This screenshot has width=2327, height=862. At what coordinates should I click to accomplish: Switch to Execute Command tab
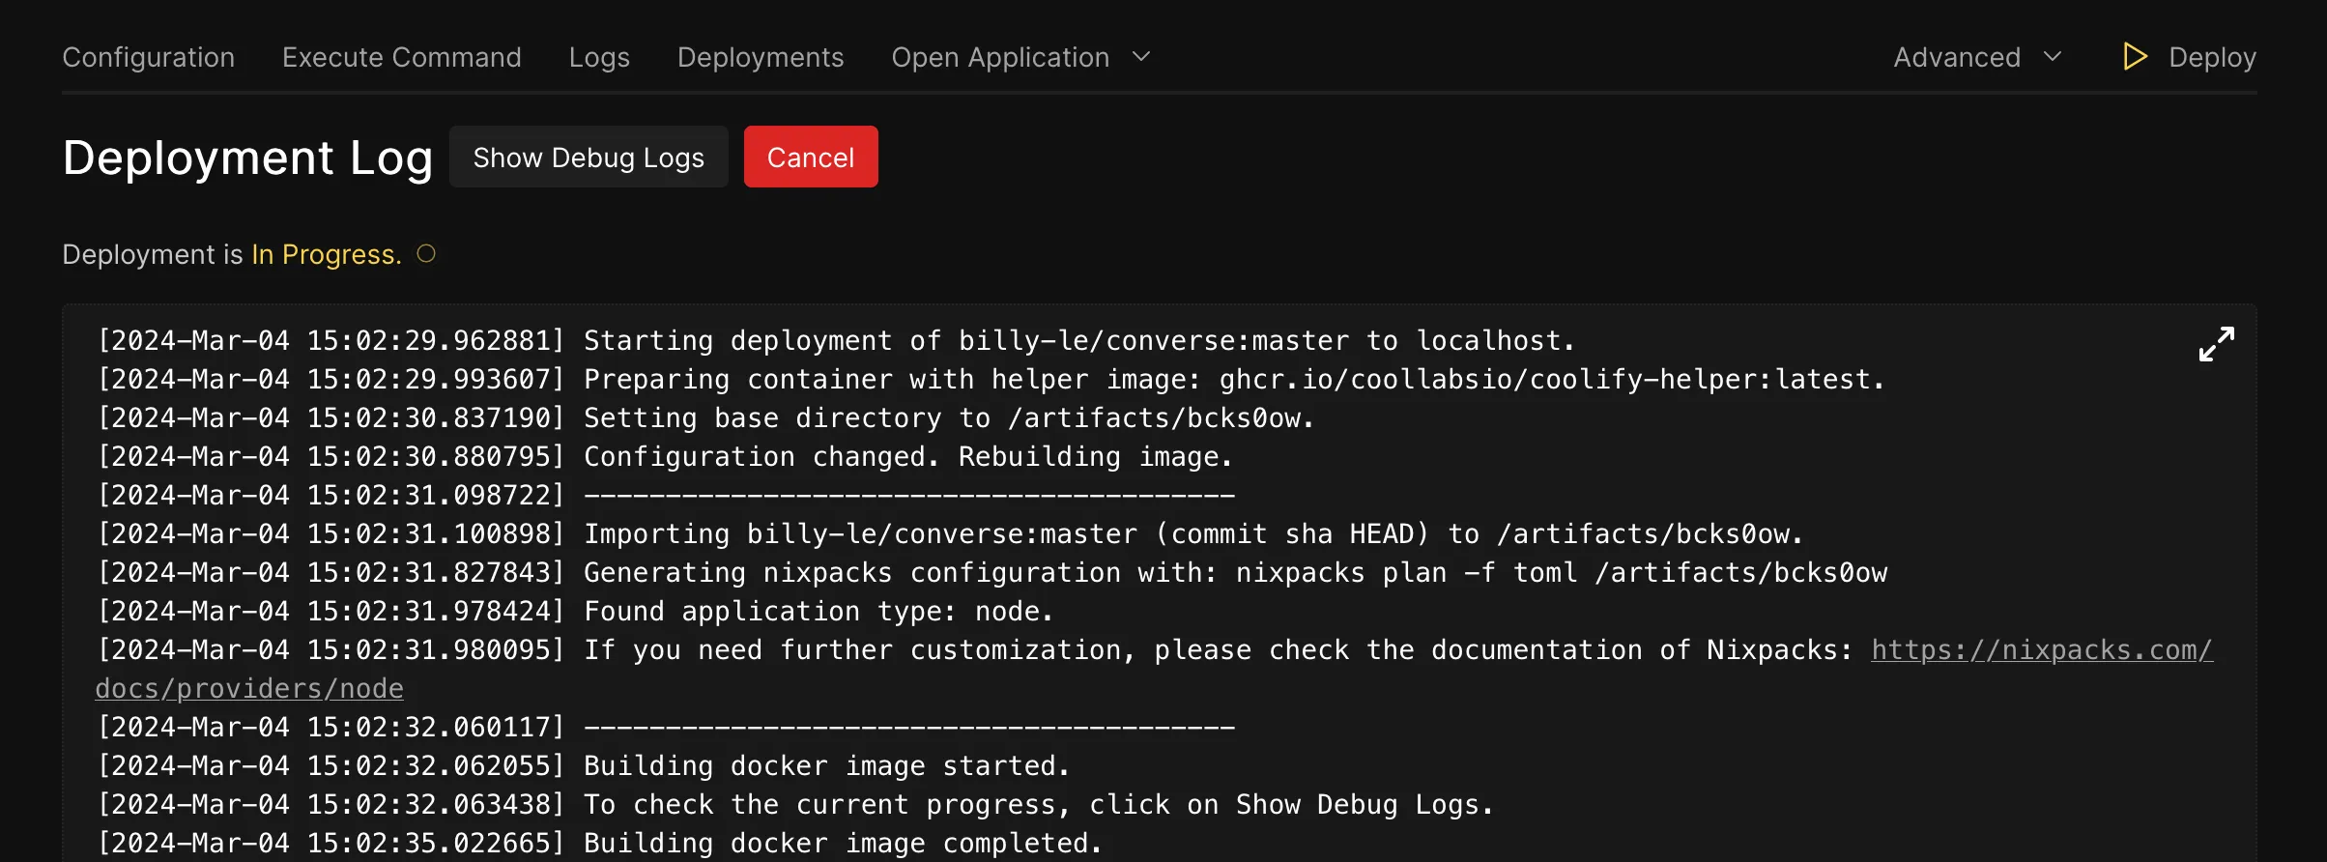(402, 57)
